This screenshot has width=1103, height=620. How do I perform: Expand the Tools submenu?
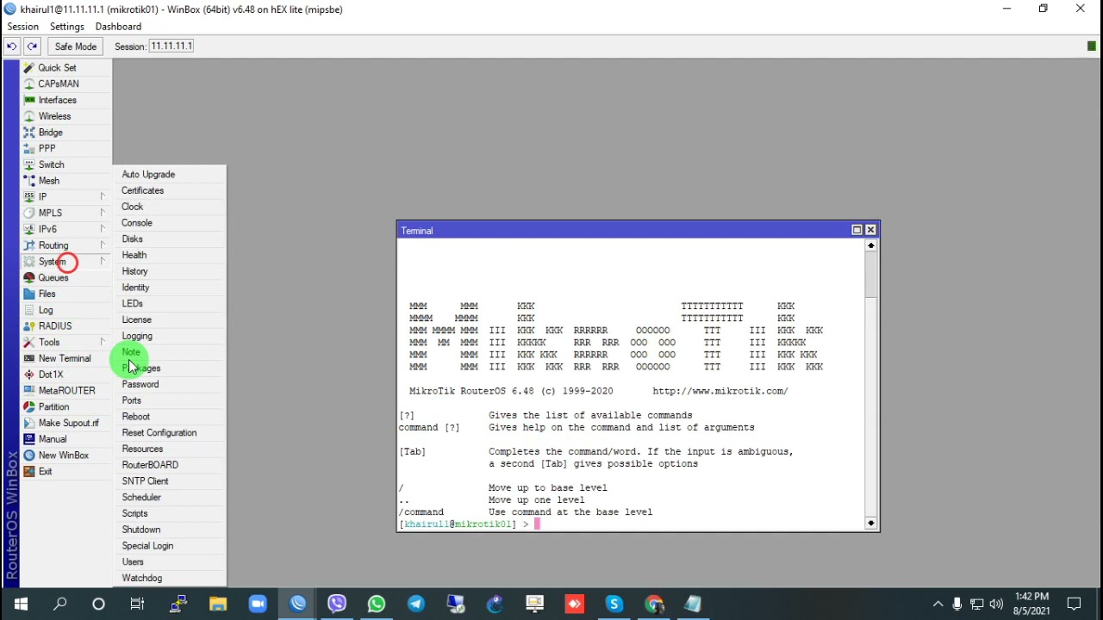(x=102, y=342)
